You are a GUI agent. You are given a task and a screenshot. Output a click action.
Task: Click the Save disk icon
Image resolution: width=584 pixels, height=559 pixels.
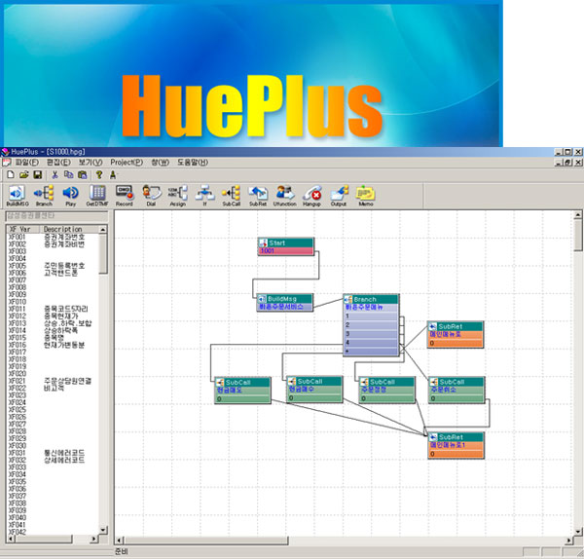click(38, 174)
